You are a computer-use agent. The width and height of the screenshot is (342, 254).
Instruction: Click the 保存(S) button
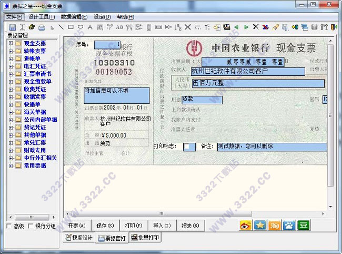click(105, 226)
